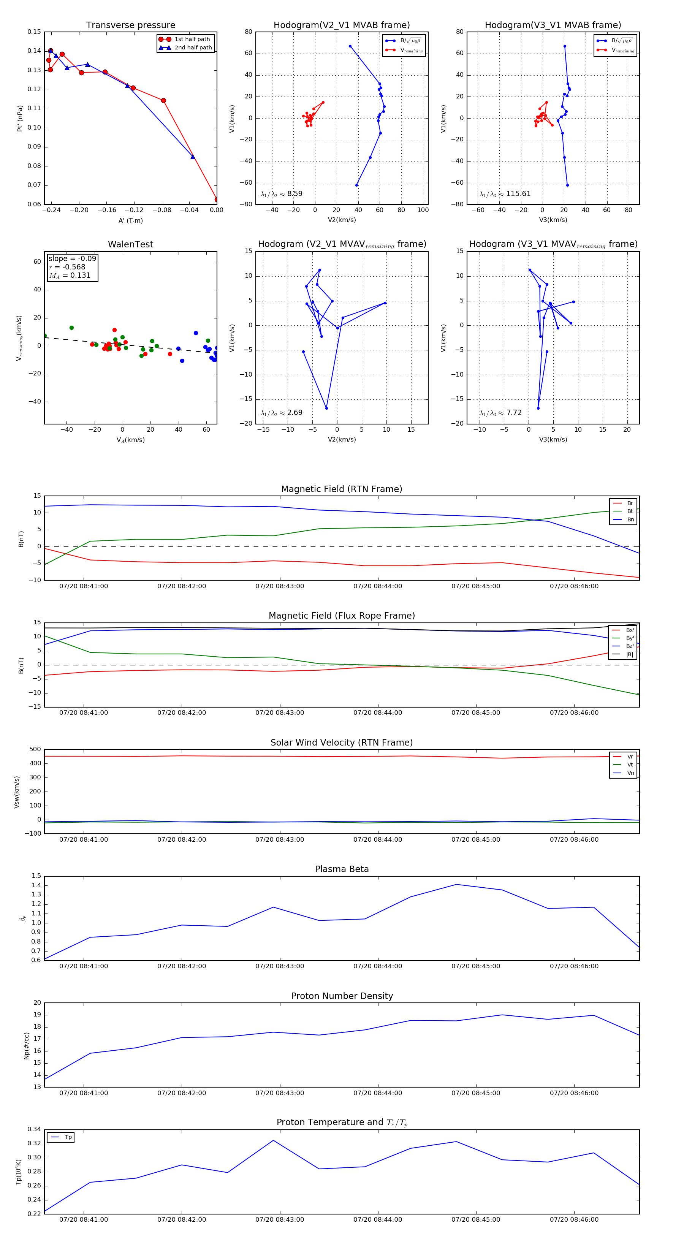Click the 'Hodogram(V3_V1 MVAB frame)' title
Viewport: 684px width, 1254px height.
tap(553, 25)
